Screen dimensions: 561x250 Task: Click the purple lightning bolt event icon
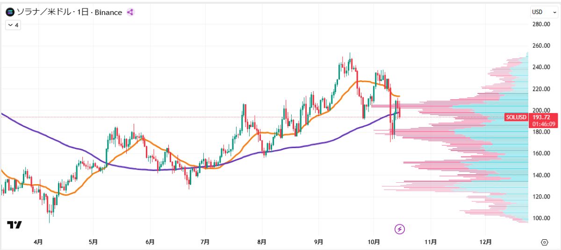point(400,229)
